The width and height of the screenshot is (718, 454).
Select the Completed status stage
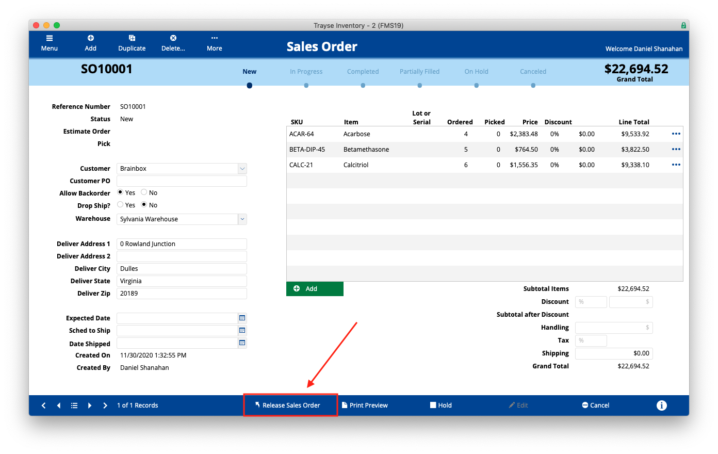[x=363, y=72]
